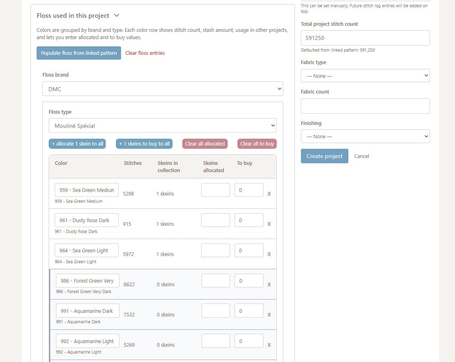Click the Clear all to buy button

click(x=257, y=144)
